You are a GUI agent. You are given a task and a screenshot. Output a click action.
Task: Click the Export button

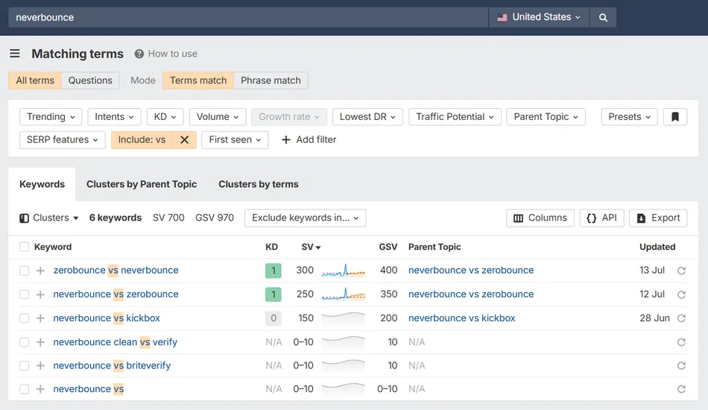tap(658, 218)
